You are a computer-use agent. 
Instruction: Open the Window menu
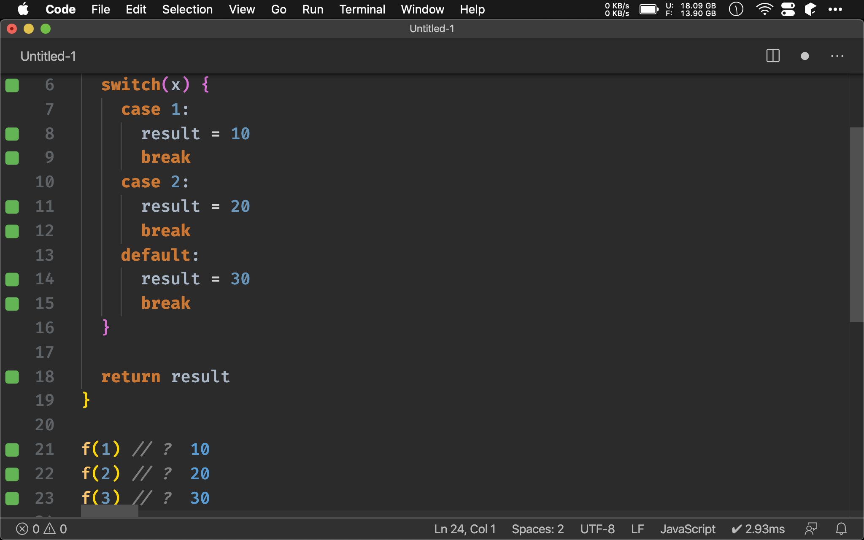422,9
